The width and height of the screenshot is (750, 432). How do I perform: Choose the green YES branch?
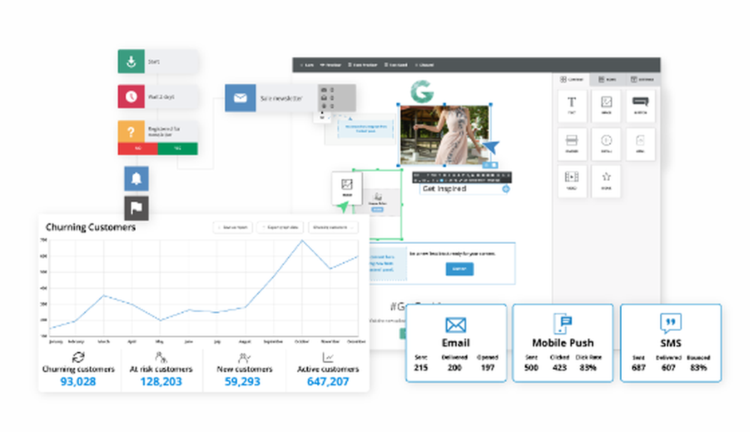tap(178, 148)
